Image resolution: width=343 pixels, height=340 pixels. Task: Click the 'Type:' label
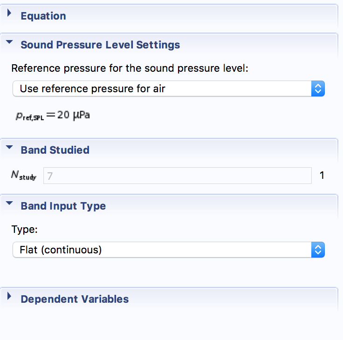point(23,230)
